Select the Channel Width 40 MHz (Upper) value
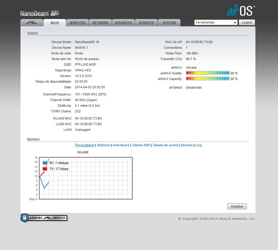Screen dimensions: 278x250 click(86, 100)
